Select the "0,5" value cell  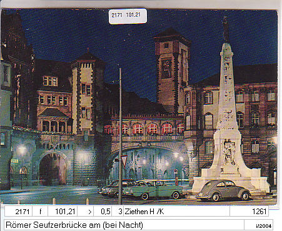tap(103, 212)
